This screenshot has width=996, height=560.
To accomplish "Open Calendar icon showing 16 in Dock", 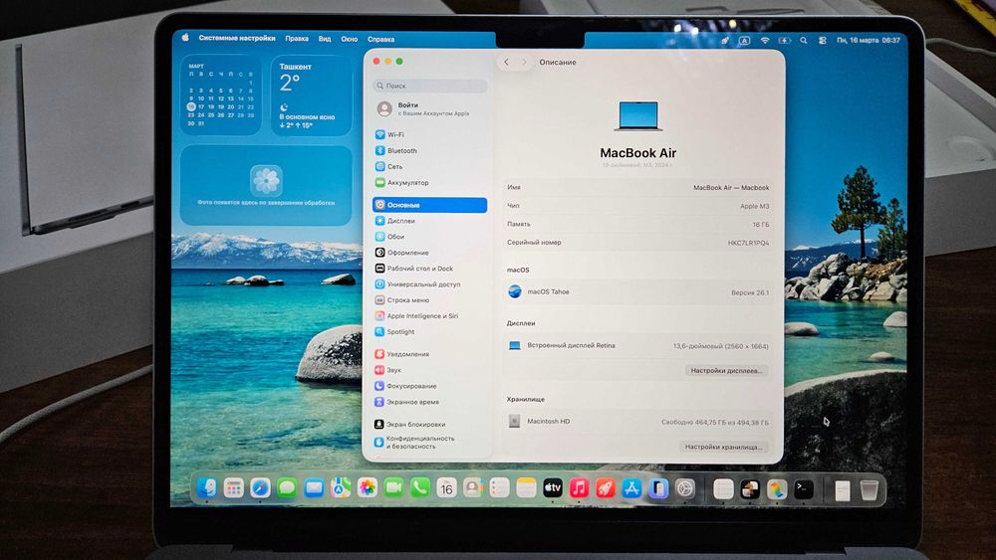I will point(446,487).
